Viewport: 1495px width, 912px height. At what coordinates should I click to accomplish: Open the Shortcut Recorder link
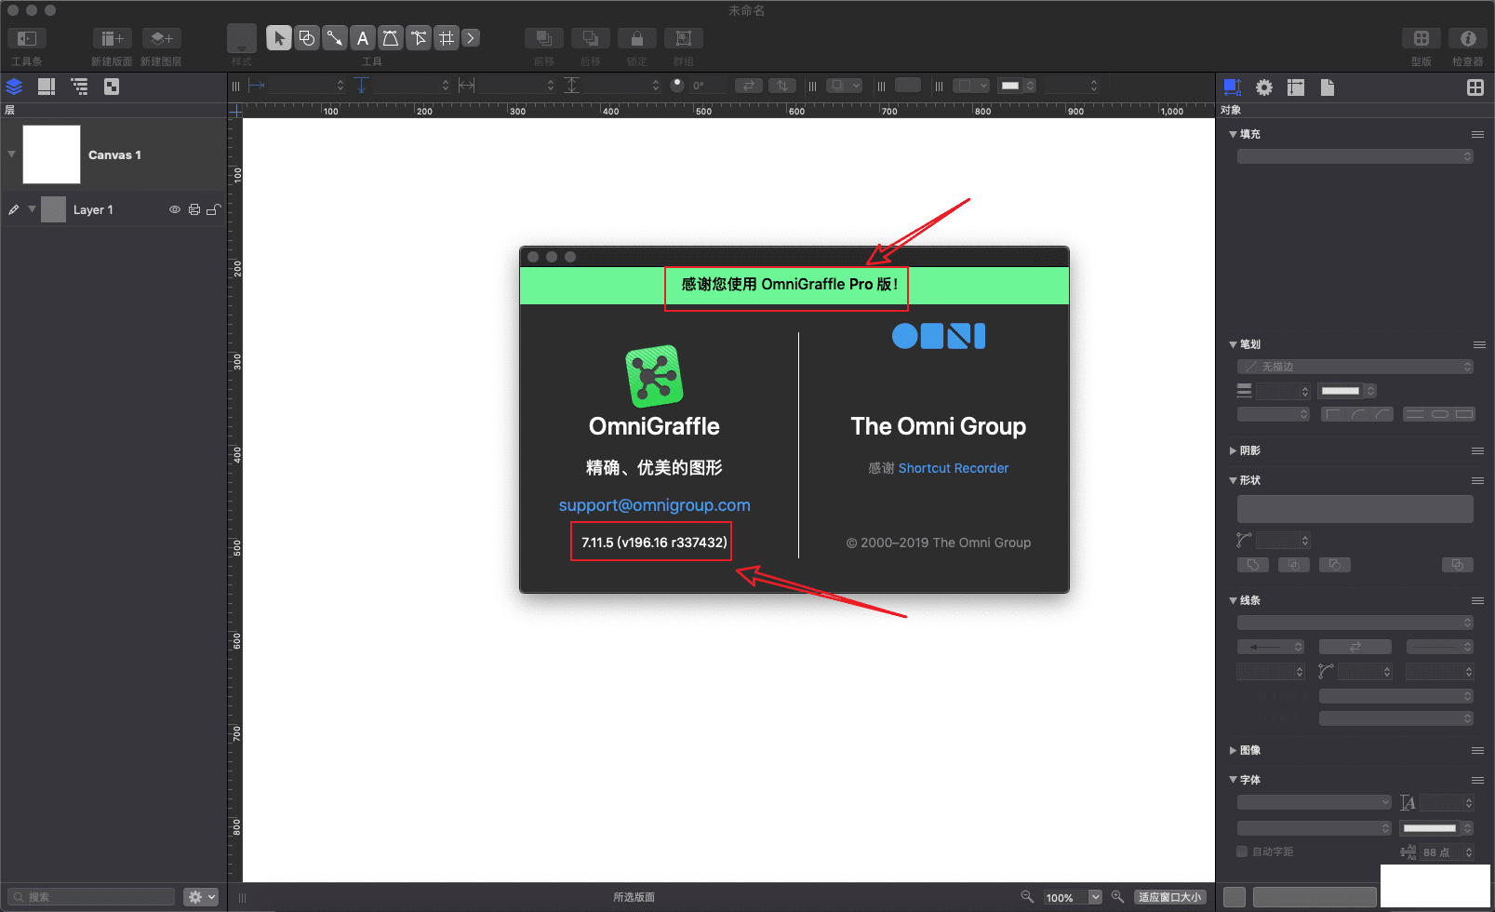(954, 468)
